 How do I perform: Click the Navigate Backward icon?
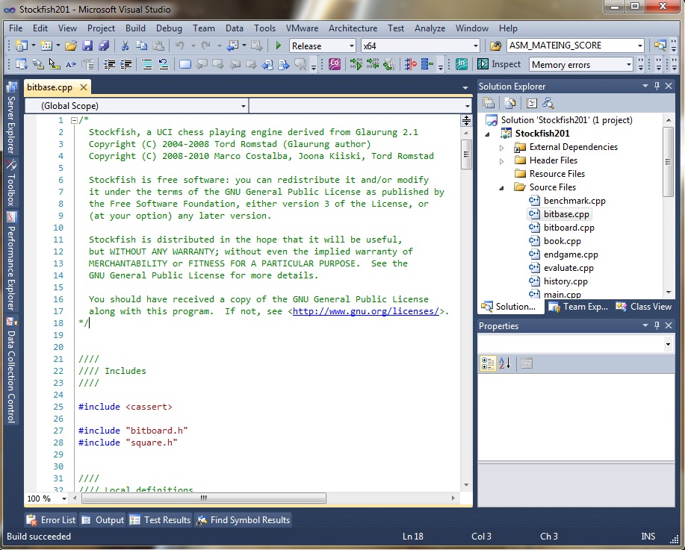click(x=232, y=46)
